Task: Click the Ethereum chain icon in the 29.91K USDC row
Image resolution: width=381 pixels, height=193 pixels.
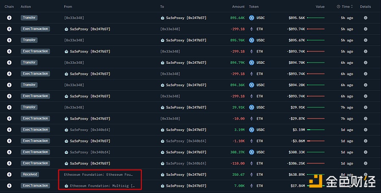Action: point(9,107)
